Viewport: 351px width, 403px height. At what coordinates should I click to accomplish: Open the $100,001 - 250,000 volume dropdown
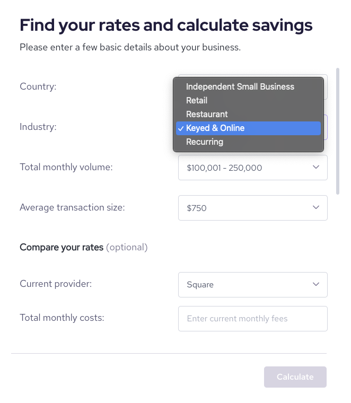tap(252, 168)
